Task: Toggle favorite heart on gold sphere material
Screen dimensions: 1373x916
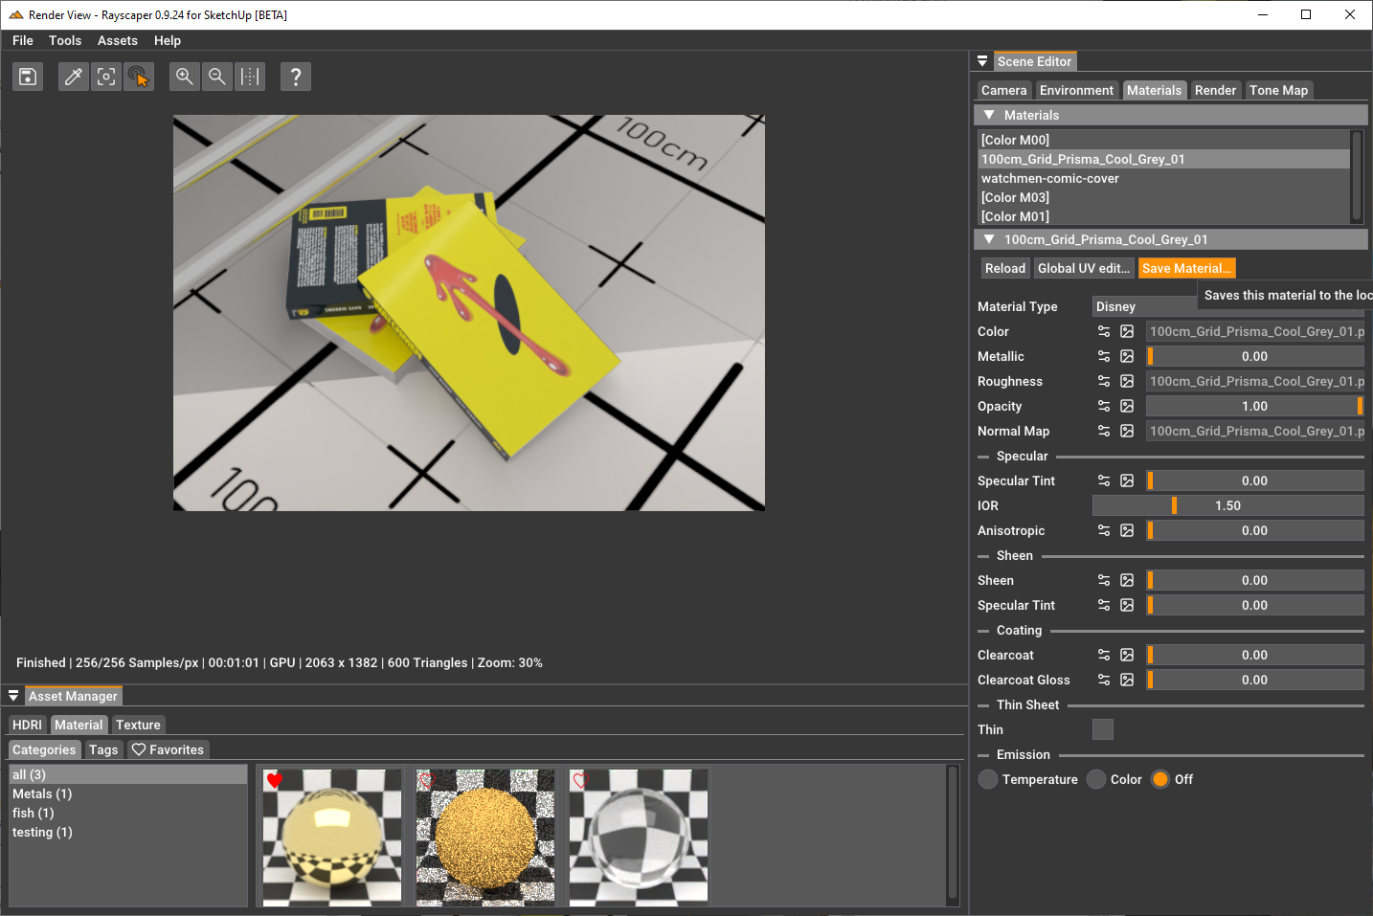Action: [275, 781]
